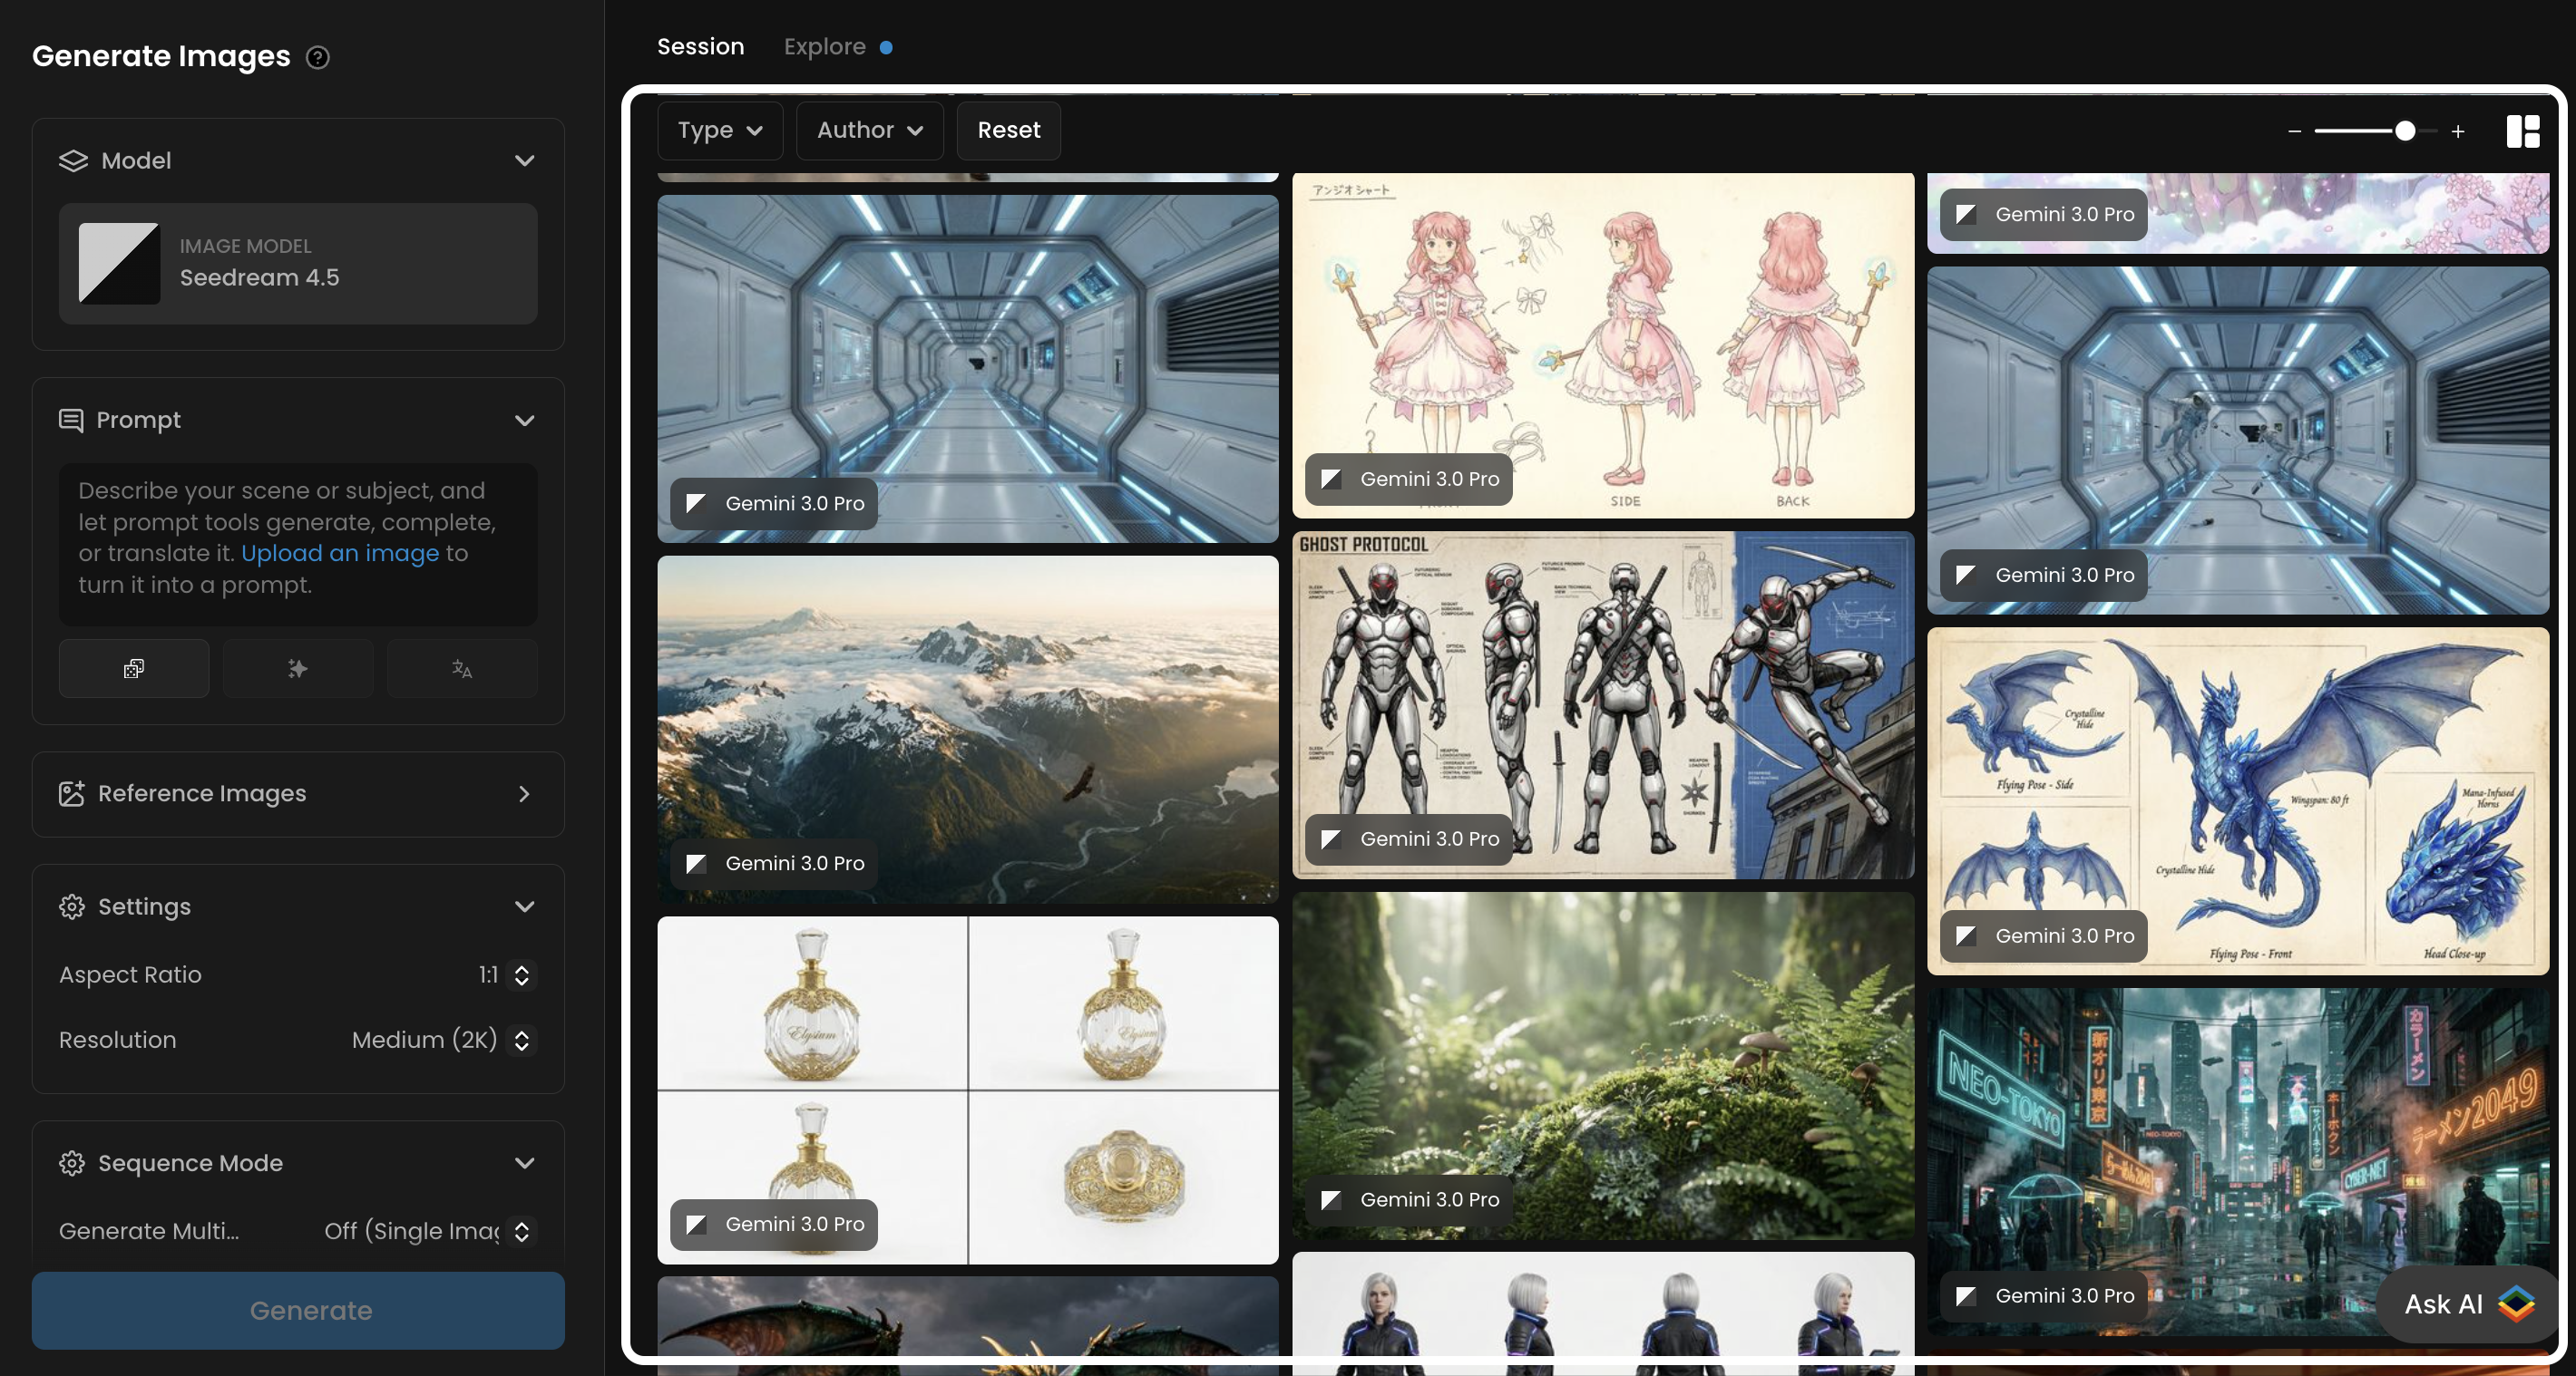Image resolution: width=2576 pixels, height=1376 pixels.
Task: Switch to the Session tab
Action: (700, 47)
